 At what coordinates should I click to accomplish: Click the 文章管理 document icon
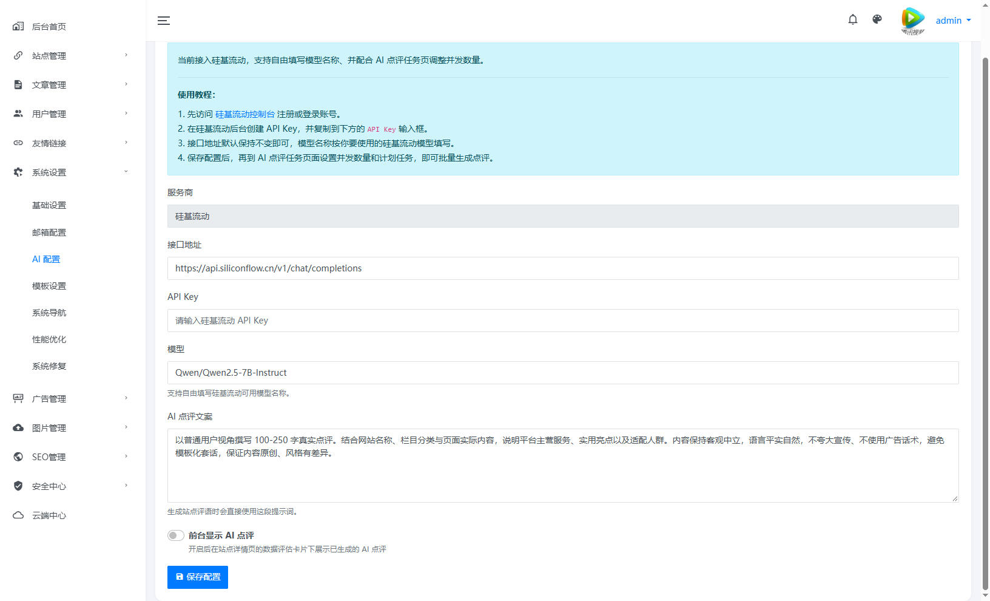click(x=18, y=84)
